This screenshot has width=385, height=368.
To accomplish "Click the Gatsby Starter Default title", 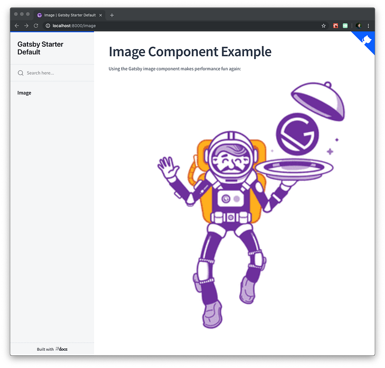I will point(40,48).
